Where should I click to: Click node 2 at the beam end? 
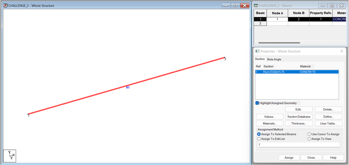tap(225, 58)
